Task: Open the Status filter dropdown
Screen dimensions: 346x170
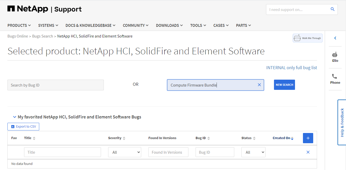Action: click(x=253, y=152)
